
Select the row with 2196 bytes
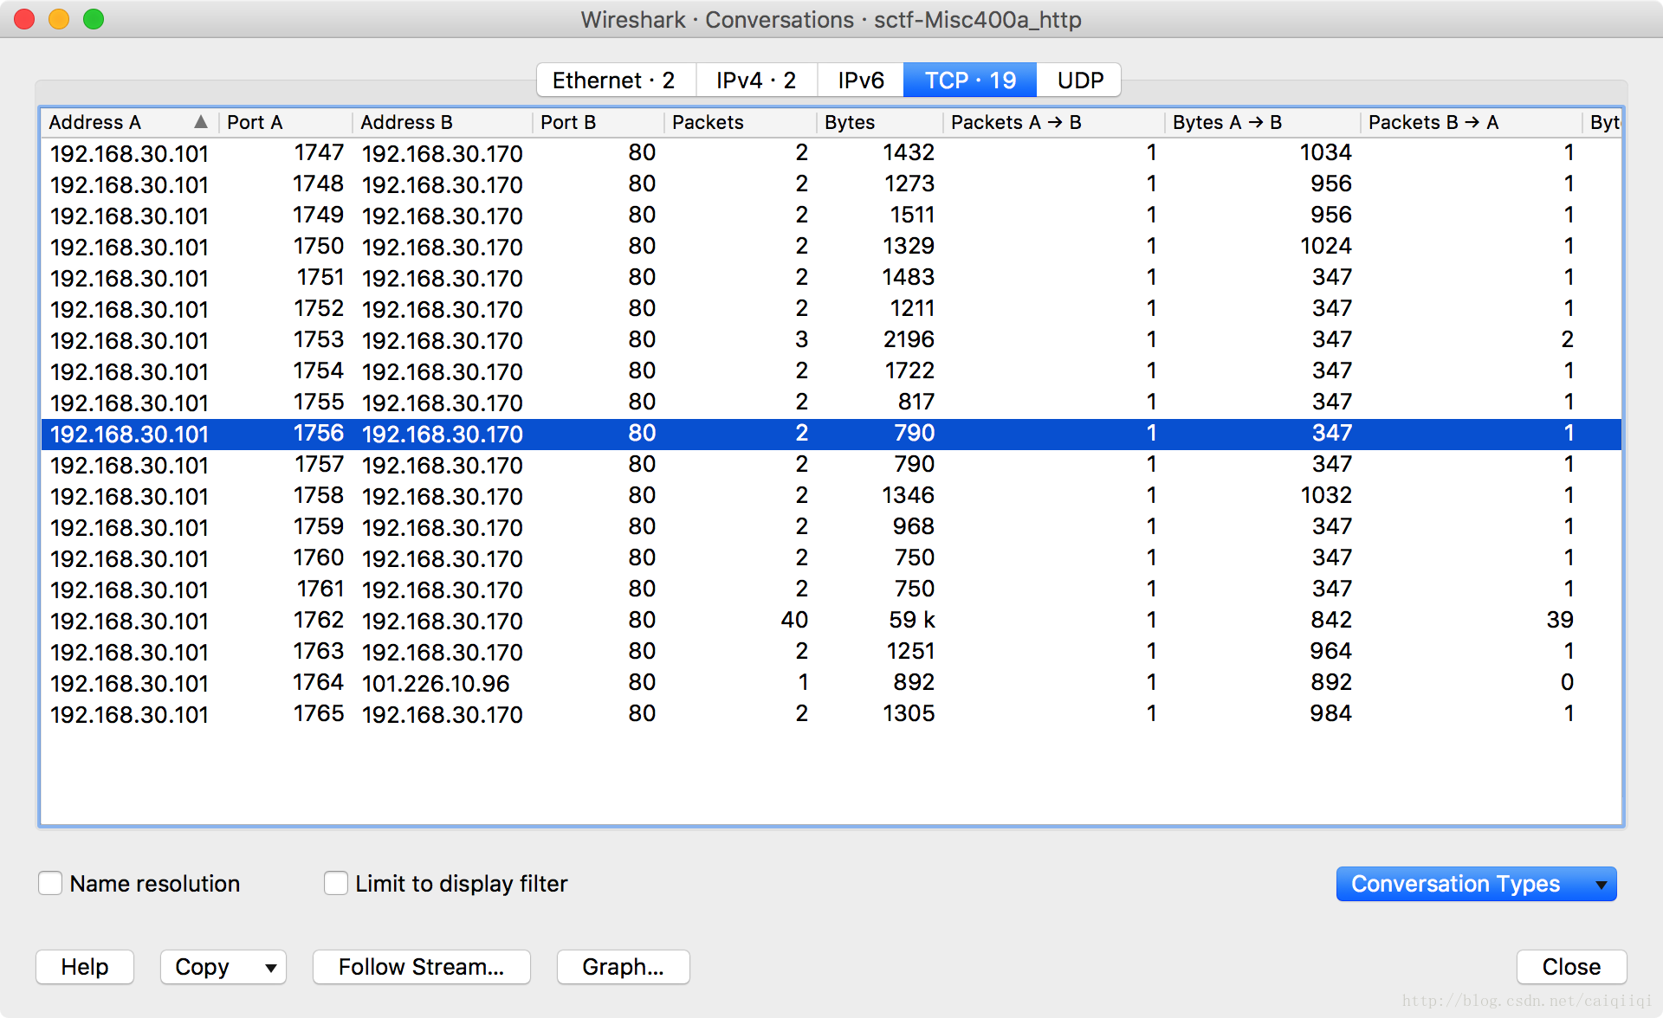click(x=831, y=340)
